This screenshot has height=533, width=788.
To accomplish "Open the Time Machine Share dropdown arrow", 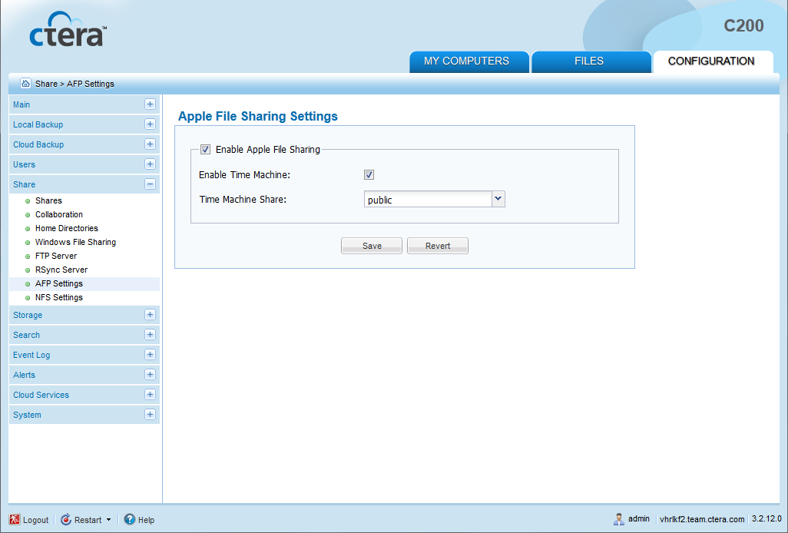I will click(498, 199).
